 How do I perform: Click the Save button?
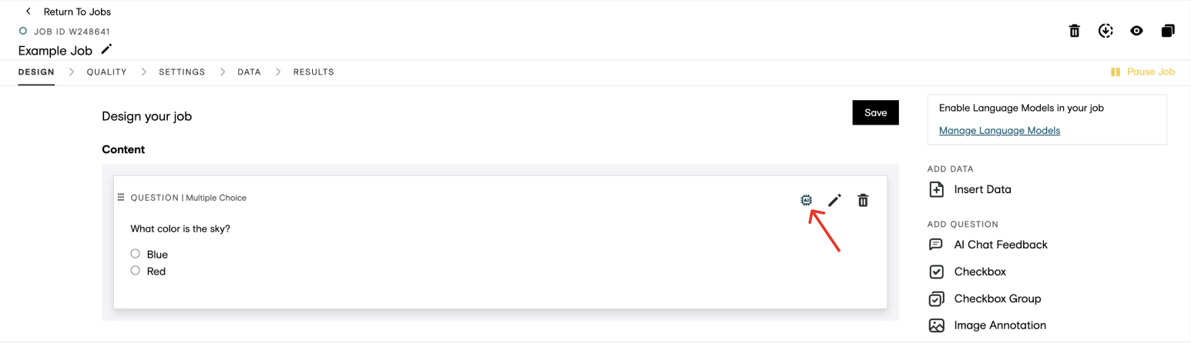pyautogui.click(x=876, y=112)
